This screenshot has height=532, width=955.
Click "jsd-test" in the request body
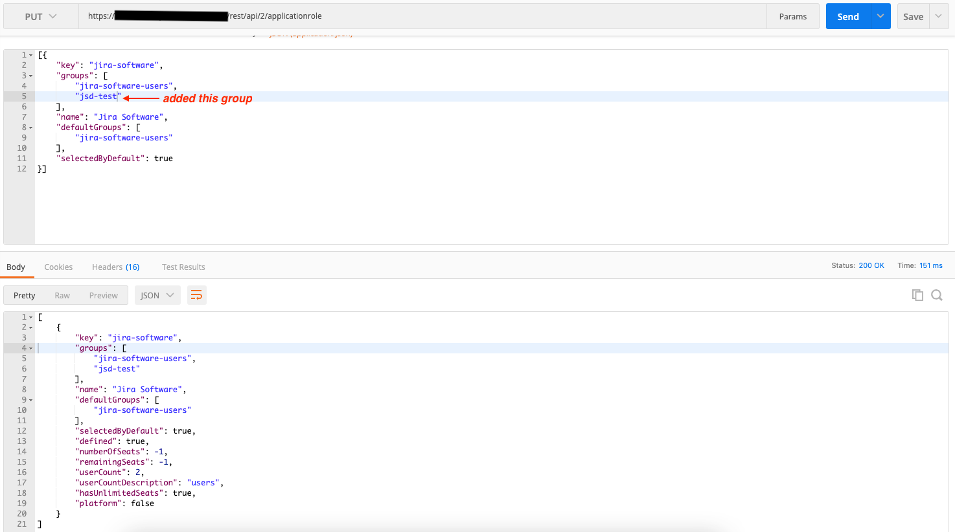click(x=98, y=96)
